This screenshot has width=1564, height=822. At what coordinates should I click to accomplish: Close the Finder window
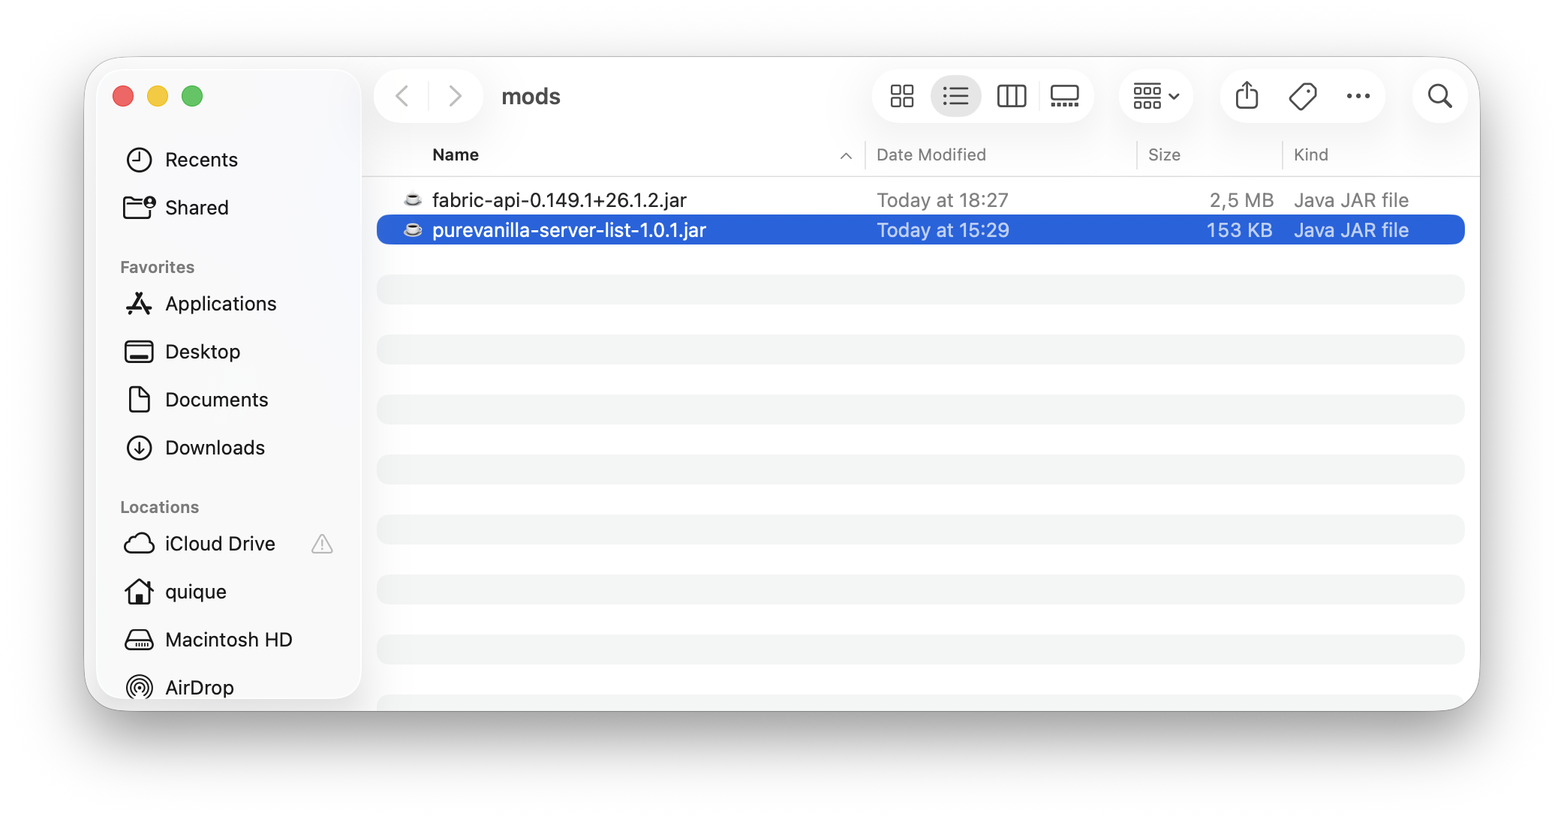(123, 96)
